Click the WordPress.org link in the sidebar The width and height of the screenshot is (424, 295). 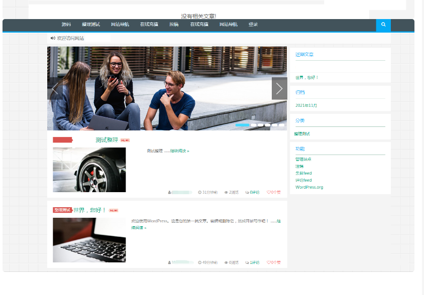[x=309, y=187]
